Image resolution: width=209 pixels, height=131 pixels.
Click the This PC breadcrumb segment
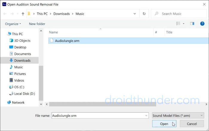point(43,14)
